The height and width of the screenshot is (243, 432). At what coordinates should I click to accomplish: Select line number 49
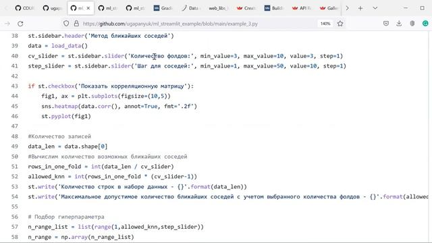pos(15,146)
